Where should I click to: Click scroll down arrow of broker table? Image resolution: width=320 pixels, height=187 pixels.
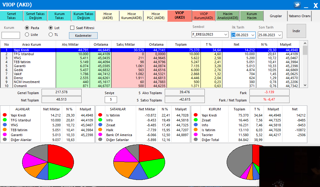coord(305,86)
